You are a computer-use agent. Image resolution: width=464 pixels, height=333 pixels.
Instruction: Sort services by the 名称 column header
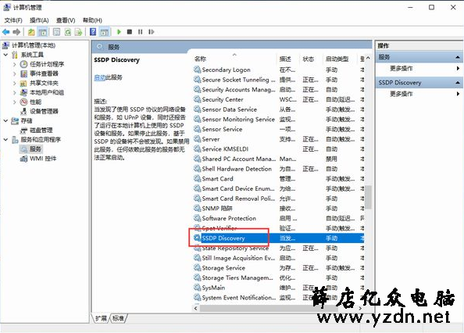200,59
